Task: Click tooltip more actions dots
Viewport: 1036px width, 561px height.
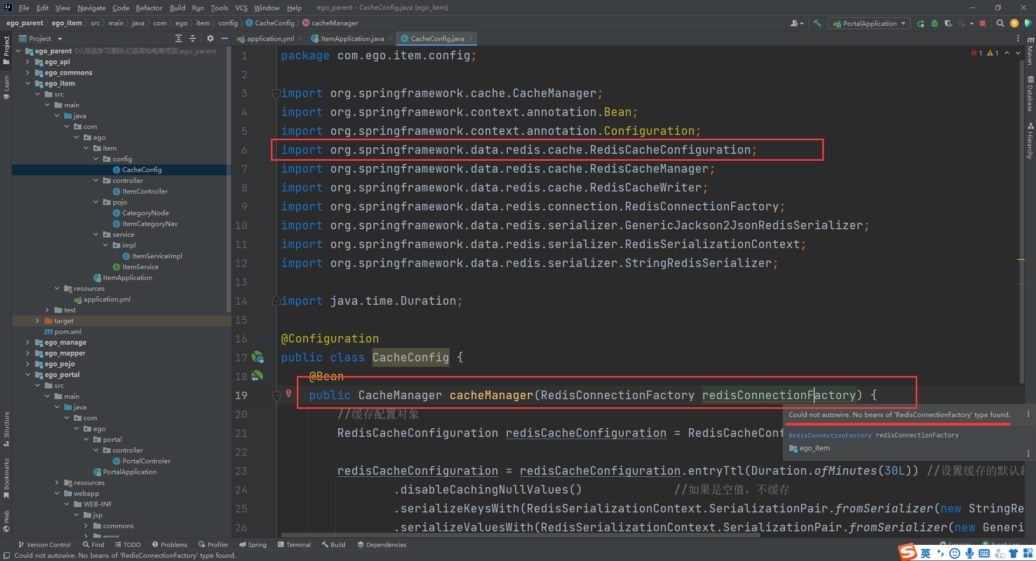Action: (x=1028, y=414)
